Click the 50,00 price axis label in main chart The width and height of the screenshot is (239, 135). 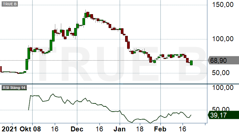click(220, 73)
